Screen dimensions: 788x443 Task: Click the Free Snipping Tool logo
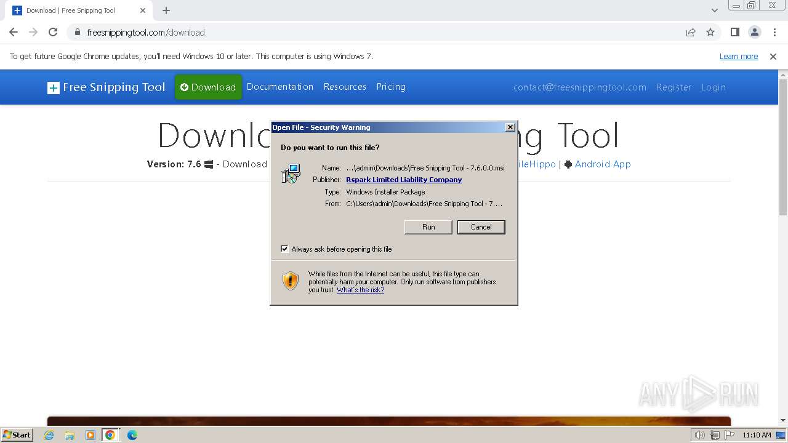tap(107, 87)
